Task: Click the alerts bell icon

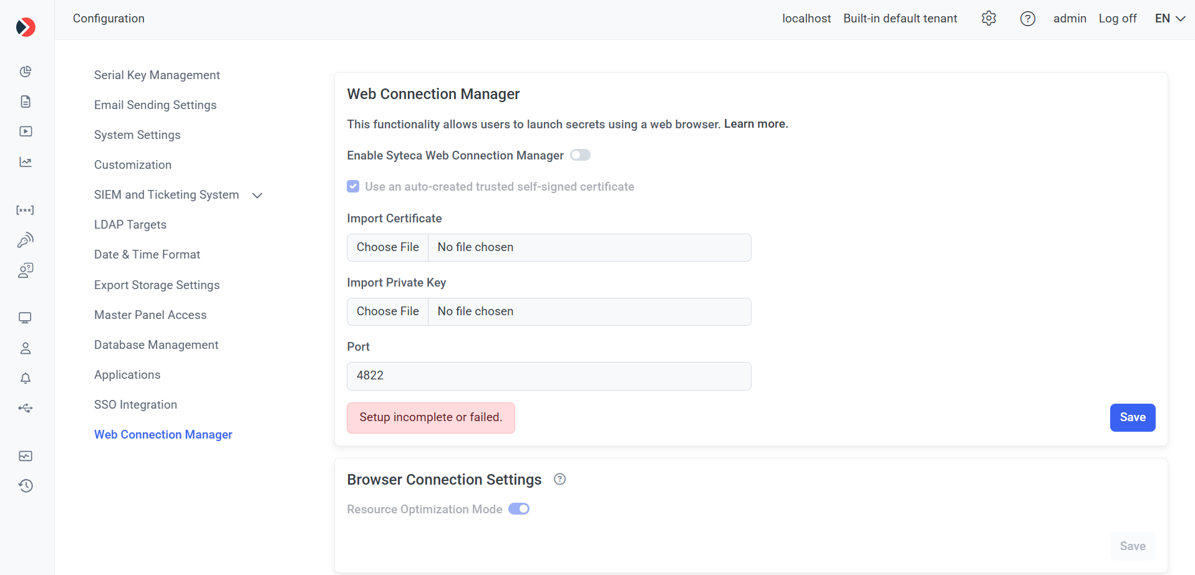Action: click(x=25, y=378)
